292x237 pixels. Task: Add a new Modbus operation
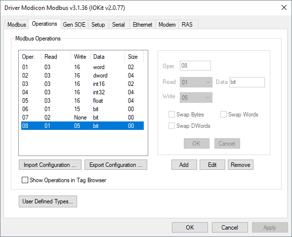[x=184, y=165]
